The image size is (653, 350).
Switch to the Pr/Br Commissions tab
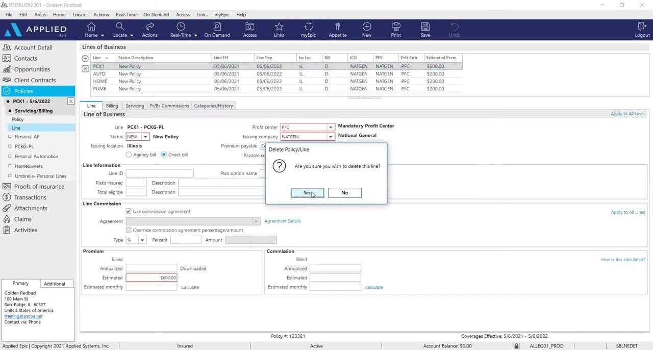pyautogui.click(x=169, y=106)
